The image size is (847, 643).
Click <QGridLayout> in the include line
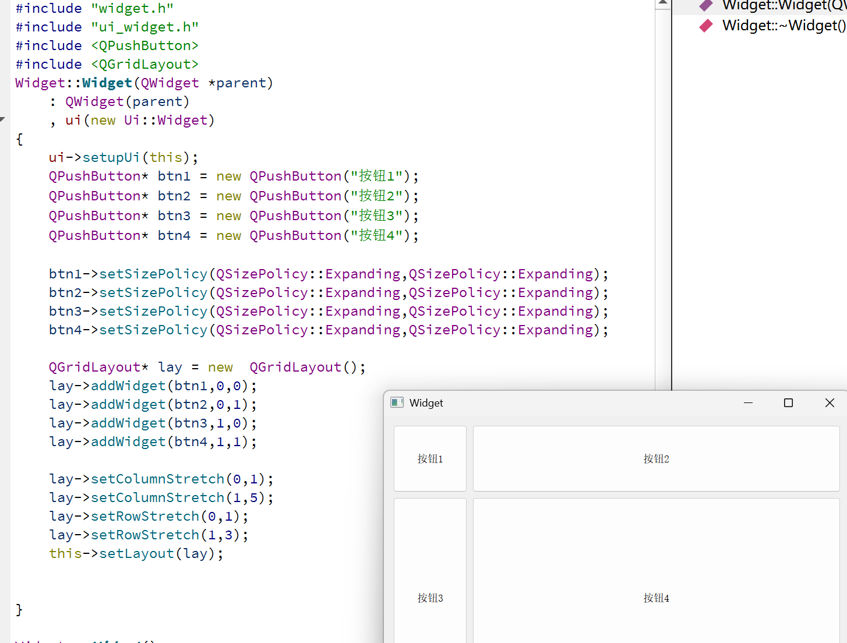point(145,64)
